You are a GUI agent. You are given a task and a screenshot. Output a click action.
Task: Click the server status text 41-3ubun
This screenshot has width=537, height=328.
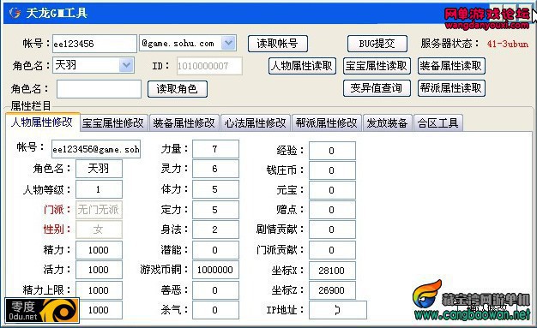pyautogui.click(x=508, y=44)
